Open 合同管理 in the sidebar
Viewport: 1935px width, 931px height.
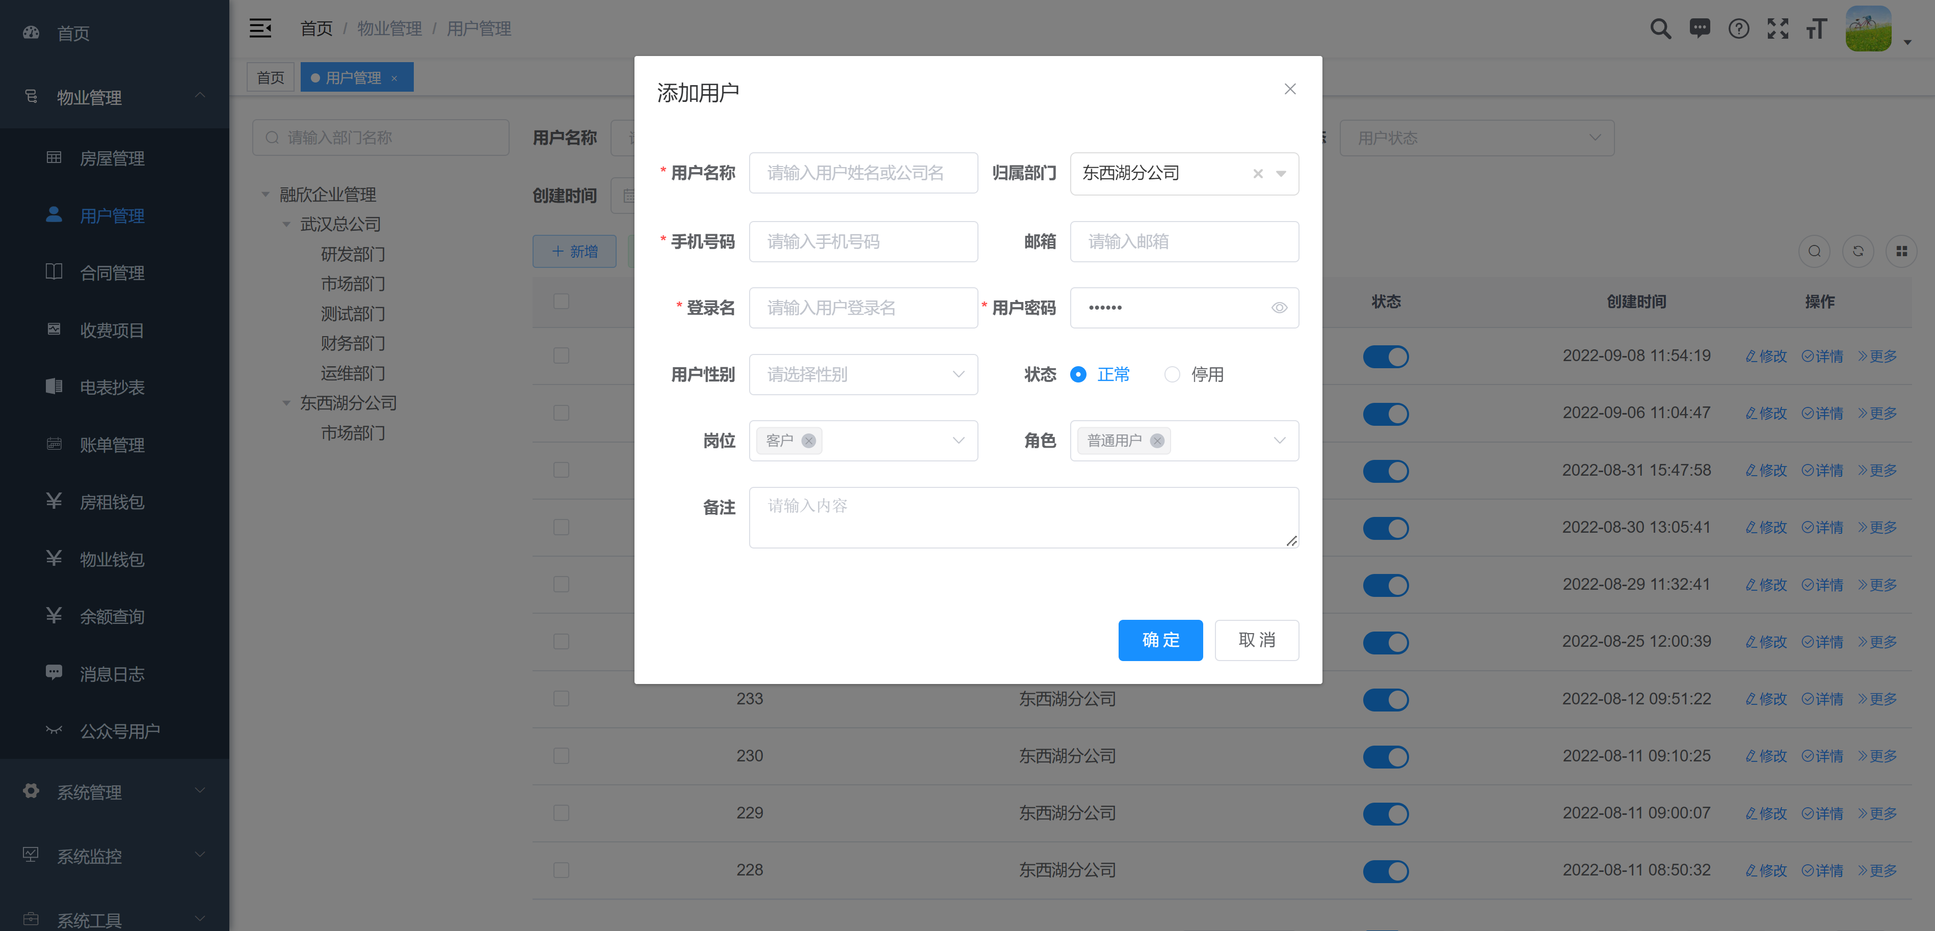(x=114, y=272)
